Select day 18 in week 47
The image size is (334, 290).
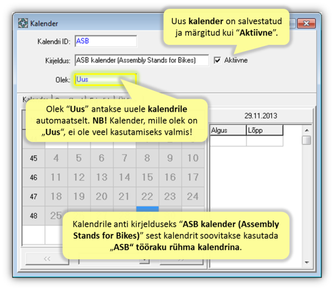[56, 196]
